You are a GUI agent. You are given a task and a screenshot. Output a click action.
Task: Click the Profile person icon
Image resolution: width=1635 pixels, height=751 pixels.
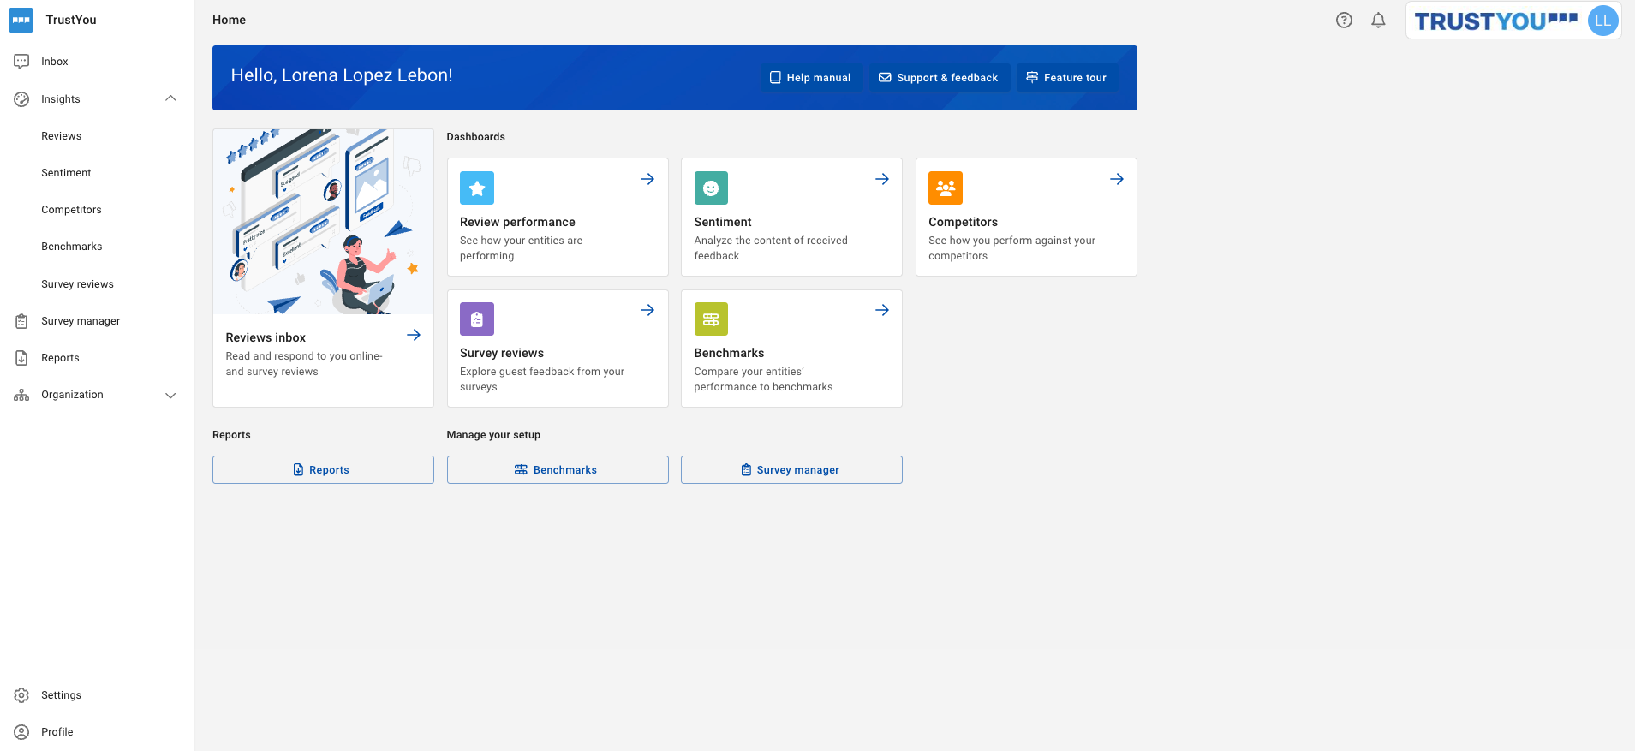pos(21,732)
